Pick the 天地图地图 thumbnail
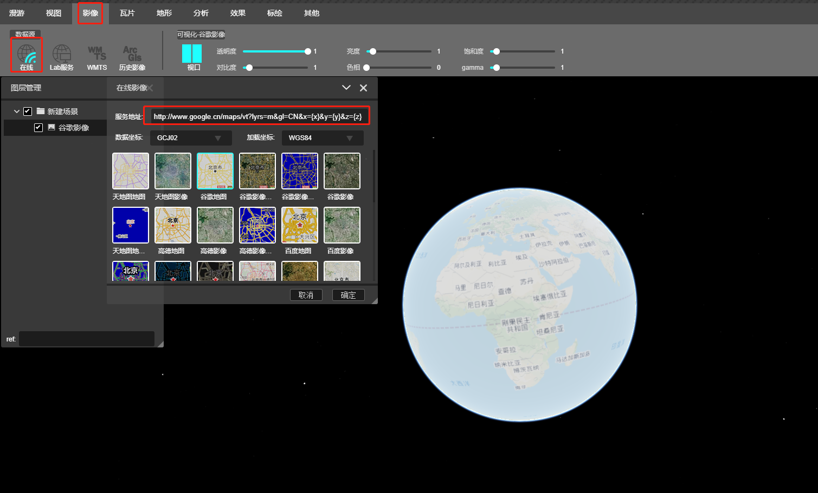This screenshot has width=818, height=493. (130, 171)
